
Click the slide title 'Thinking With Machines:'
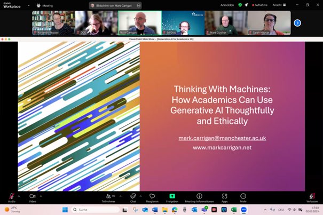[x=222, y=89]
